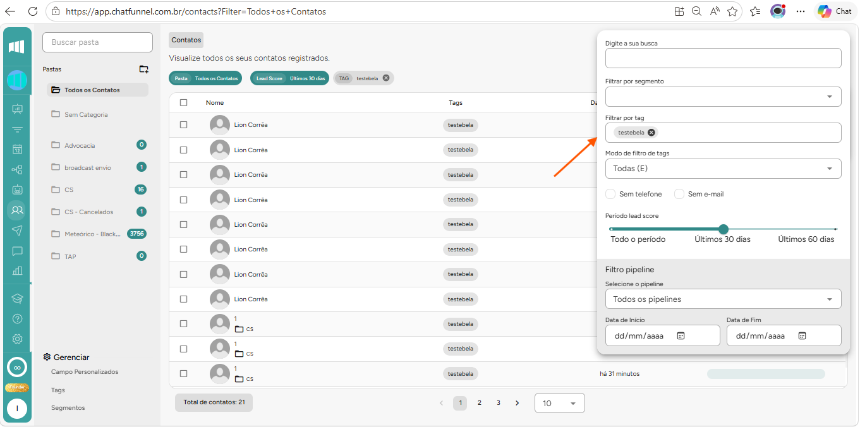
Task: Enable the Sem e-mail checkbox
Action: coord(679,194)
